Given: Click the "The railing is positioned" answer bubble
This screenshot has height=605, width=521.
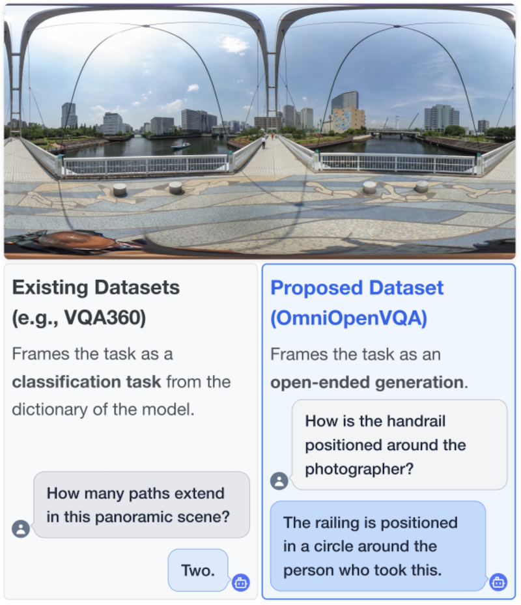Looking at the screenshot, I should tap(378, 546).
